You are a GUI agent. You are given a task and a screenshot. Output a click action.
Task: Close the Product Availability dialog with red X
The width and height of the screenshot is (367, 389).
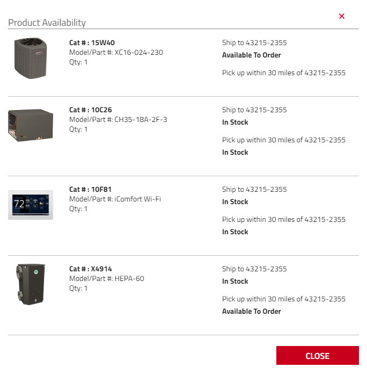(x=341, y=16)
